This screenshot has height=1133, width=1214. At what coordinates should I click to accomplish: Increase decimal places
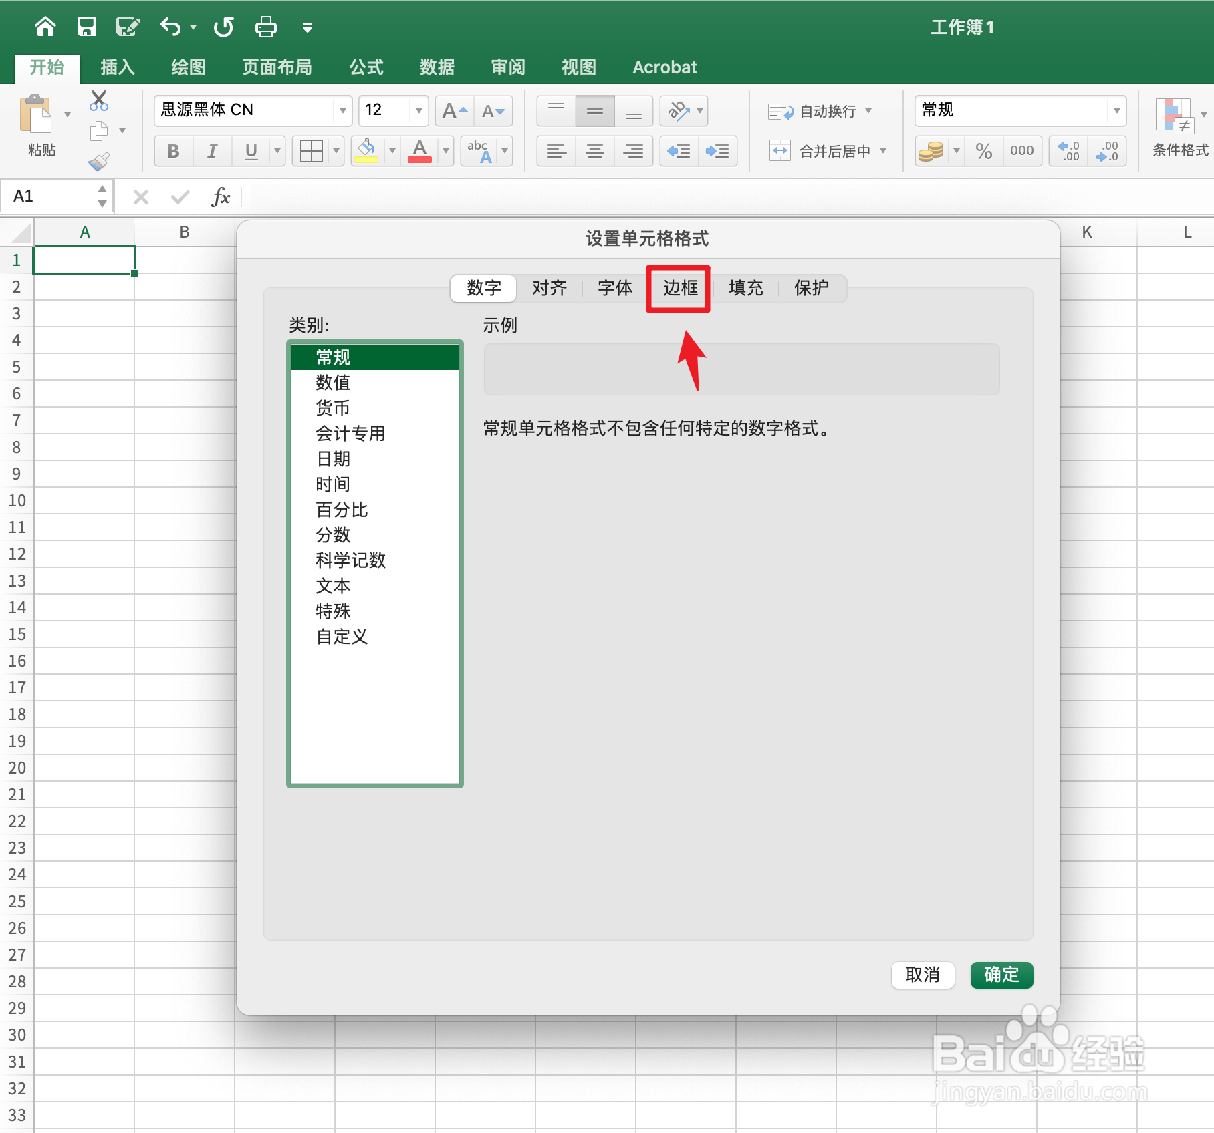[x=1068, y=150]
